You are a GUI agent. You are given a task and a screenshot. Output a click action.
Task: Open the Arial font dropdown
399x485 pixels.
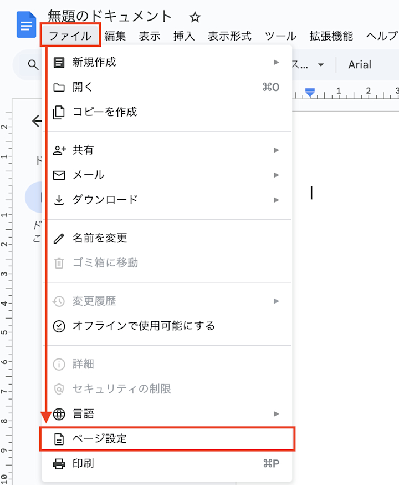(360, 64)
